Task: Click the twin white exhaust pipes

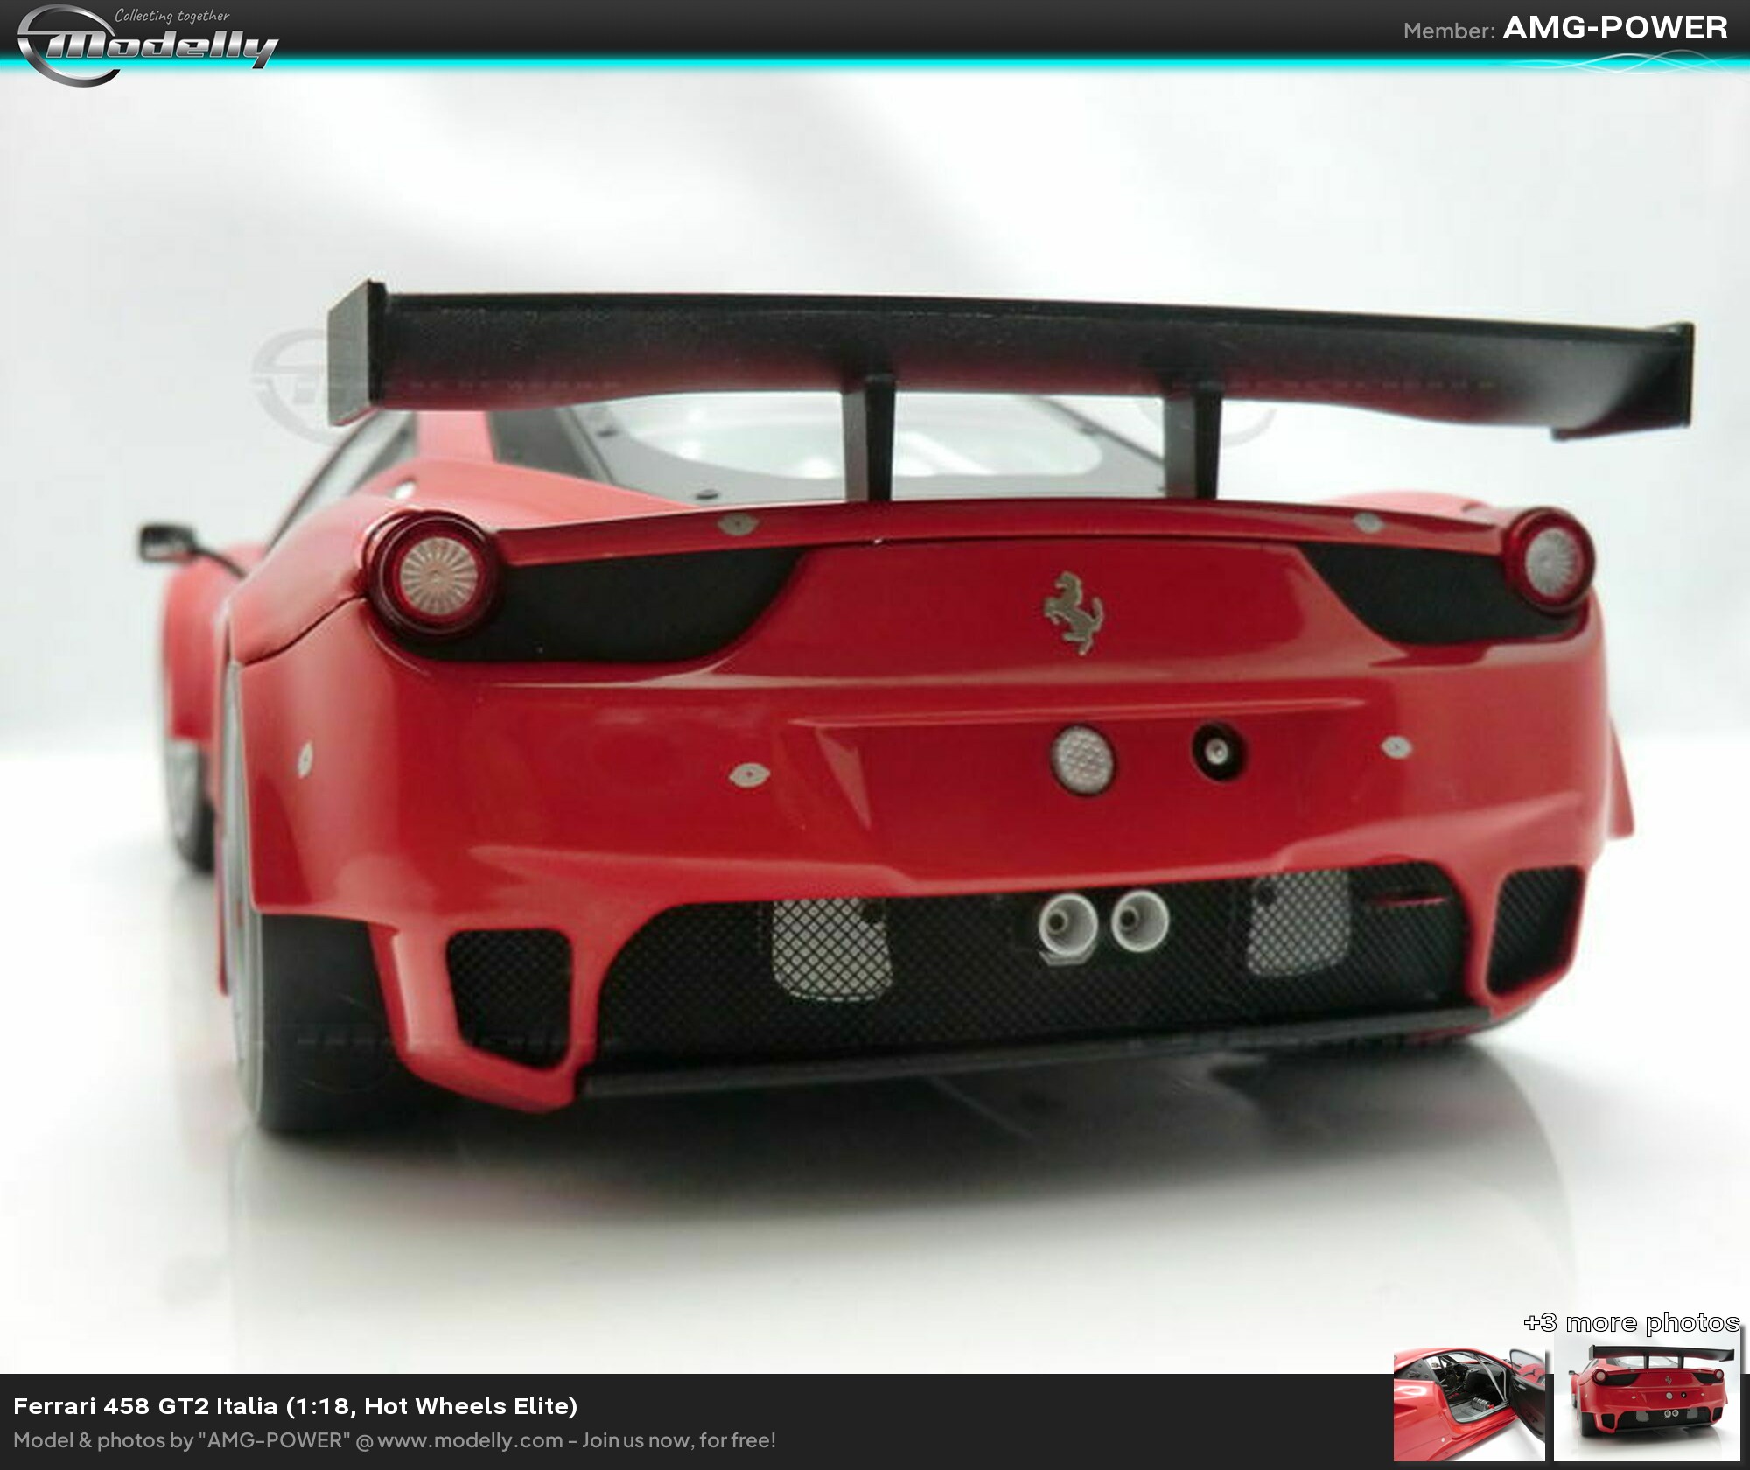Action: (1103, 925)
